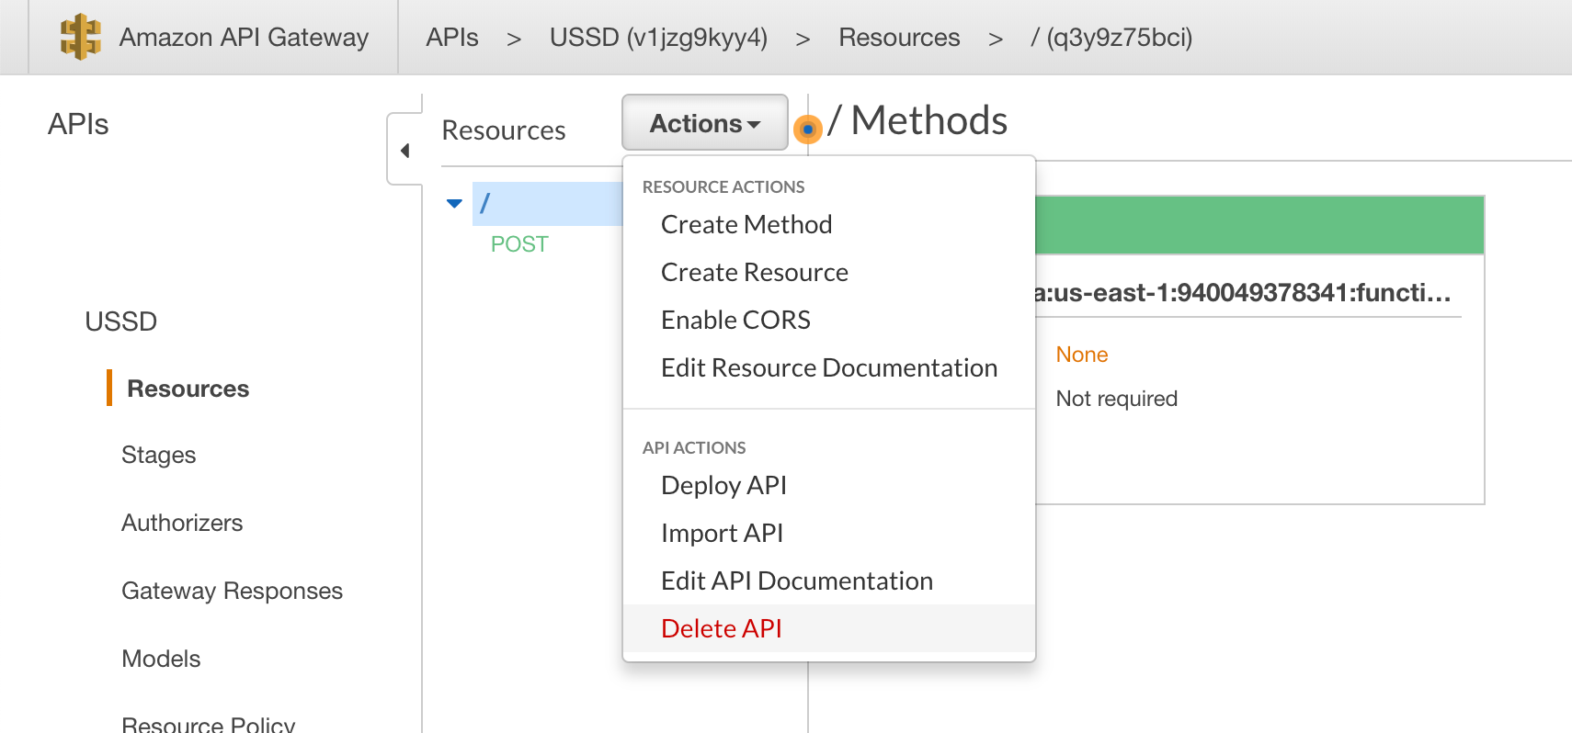Select the USSD API in sidebar
The width and height of the screenshot is (1572, 733).
click(x=121, y=321)
